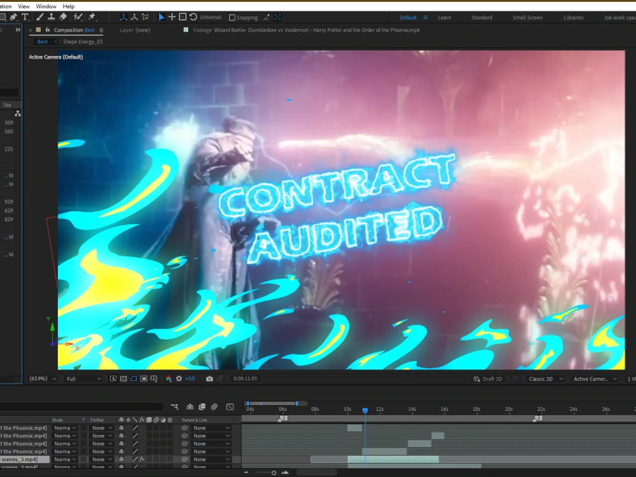
Task: Switch to View Axis mode
Action: tap(145, 17)
